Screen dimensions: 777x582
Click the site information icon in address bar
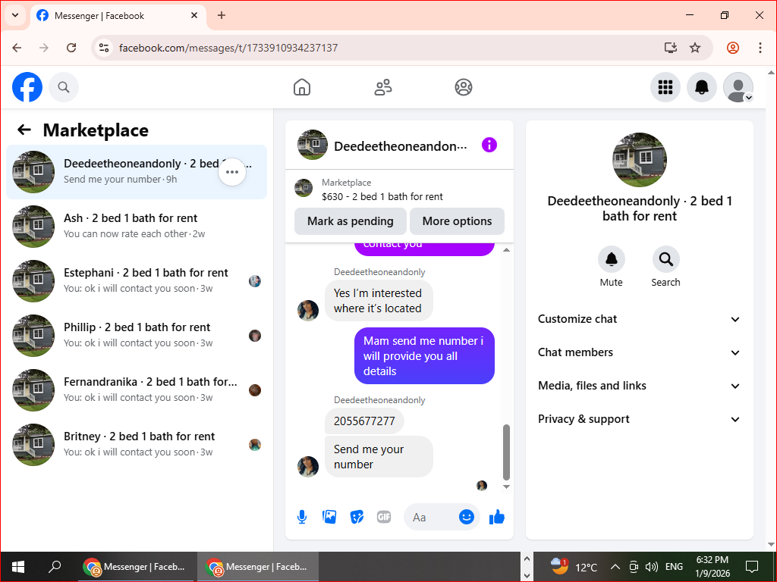[x=103, y=48]
